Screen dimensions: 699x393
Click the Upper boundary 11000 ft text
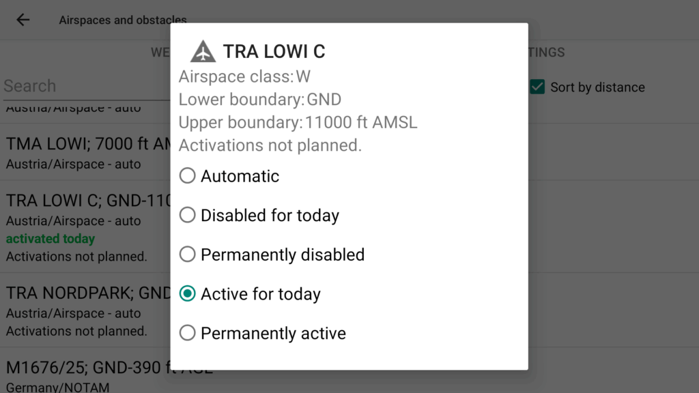298,122
